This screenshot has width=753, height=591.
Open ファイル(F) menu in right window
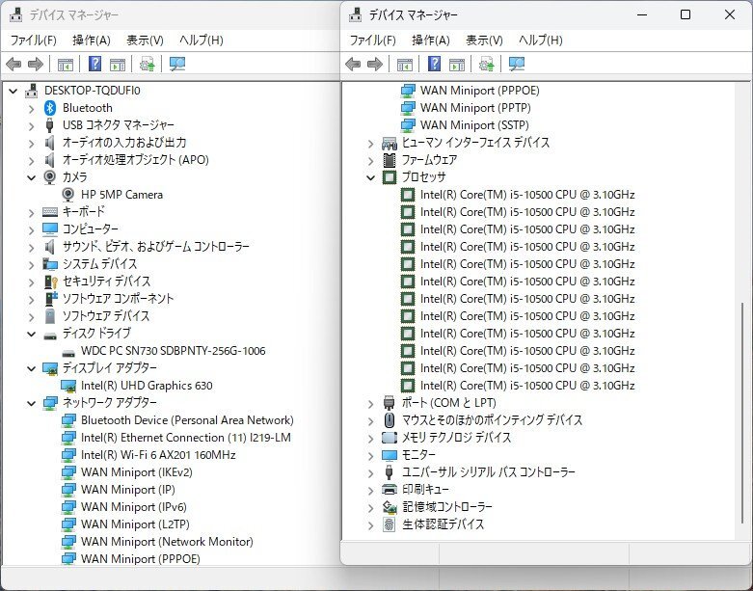373,40
